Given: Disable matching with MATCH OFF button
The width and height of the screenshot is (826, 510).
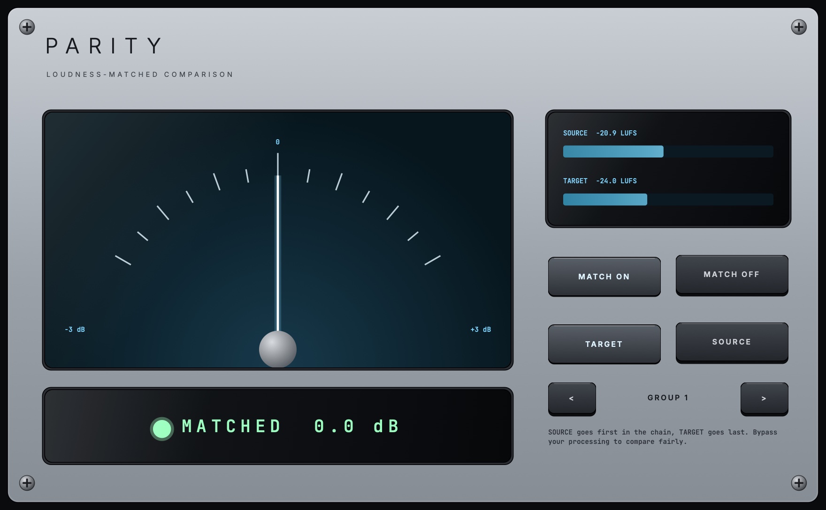Looking at the screenshot, I should click(732, 275).
